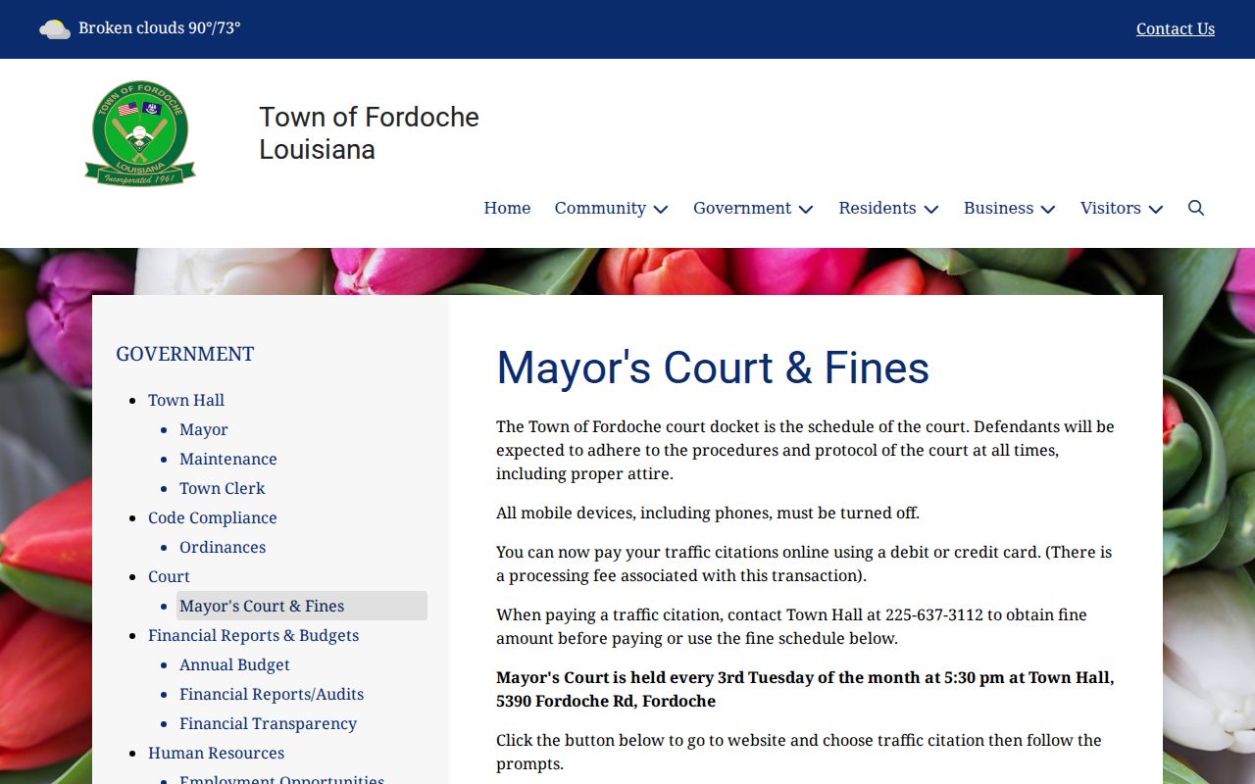
Task: Open the Visitors menu item
Action: 1110,208
